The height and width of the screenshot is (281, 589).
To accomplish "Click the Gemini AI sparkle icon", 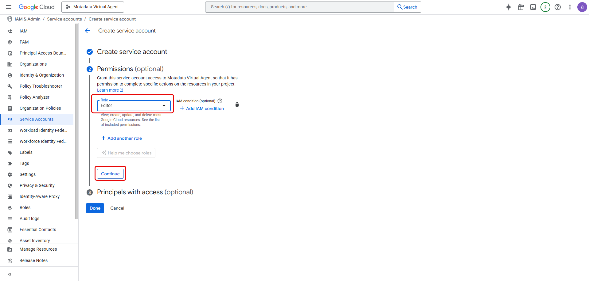I will 508,7.
